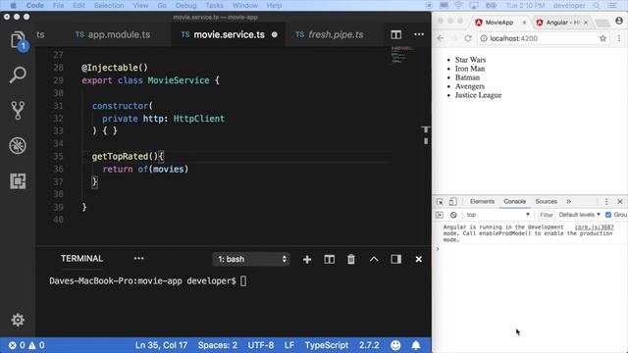Click the core.js:3687 source link
628x353 pixels.
[594, 227]
